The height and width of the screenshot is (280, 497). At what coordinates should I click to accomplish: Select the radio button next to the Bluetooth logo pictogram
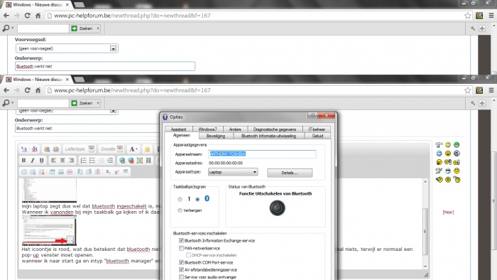197,199
